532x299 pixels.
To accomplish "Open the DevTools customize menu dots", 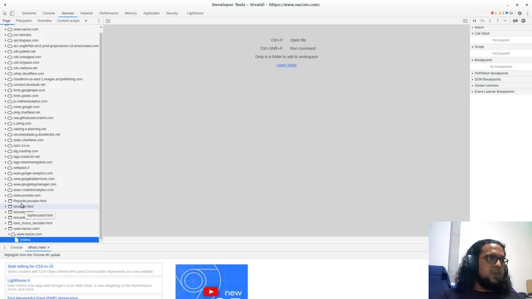I will [528, 13].
